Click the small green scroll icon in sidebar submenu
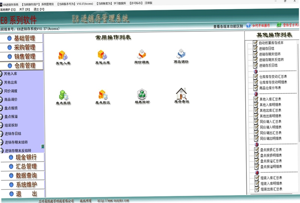The height and width of the screenshot is (203, 300). (43, 146)
